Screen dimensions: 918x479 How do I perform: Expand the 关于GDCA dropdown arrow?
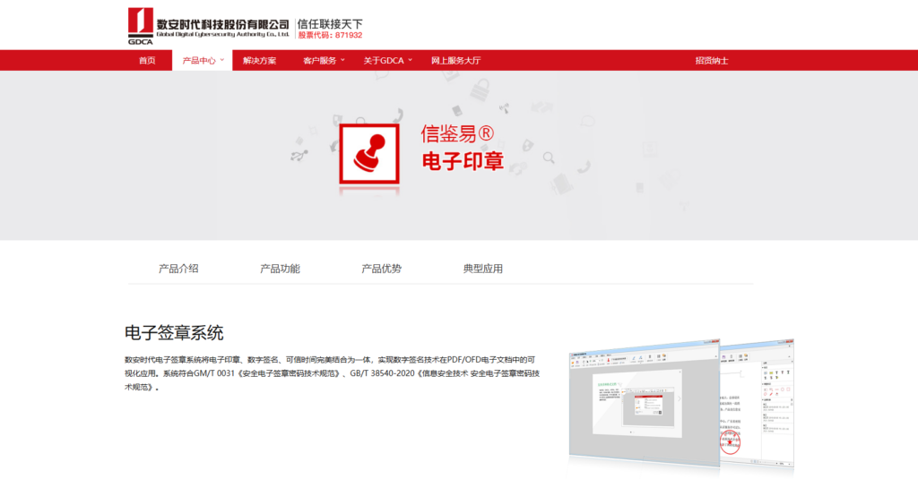click(411, 60)
